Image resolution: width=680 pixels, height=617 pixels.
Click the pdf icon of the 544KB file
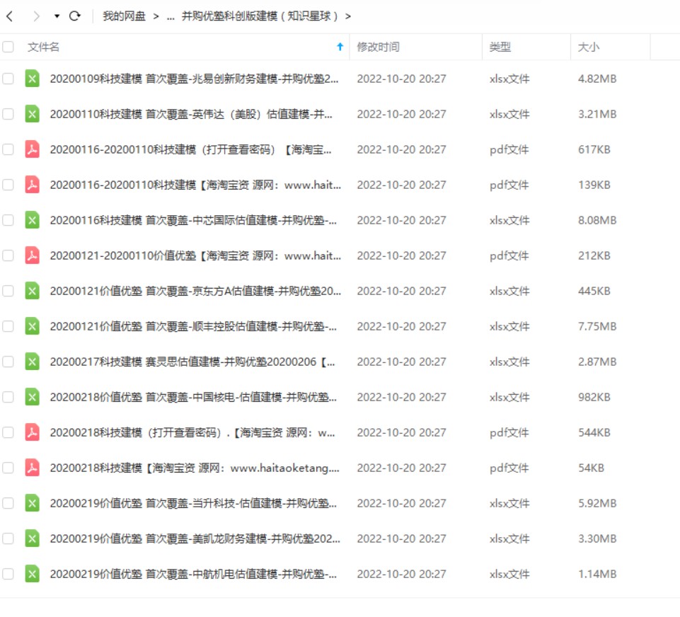[x=32, y=432]
